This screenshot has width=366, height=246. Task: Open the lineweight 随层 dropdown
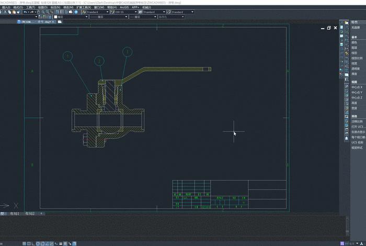[143, 17]
